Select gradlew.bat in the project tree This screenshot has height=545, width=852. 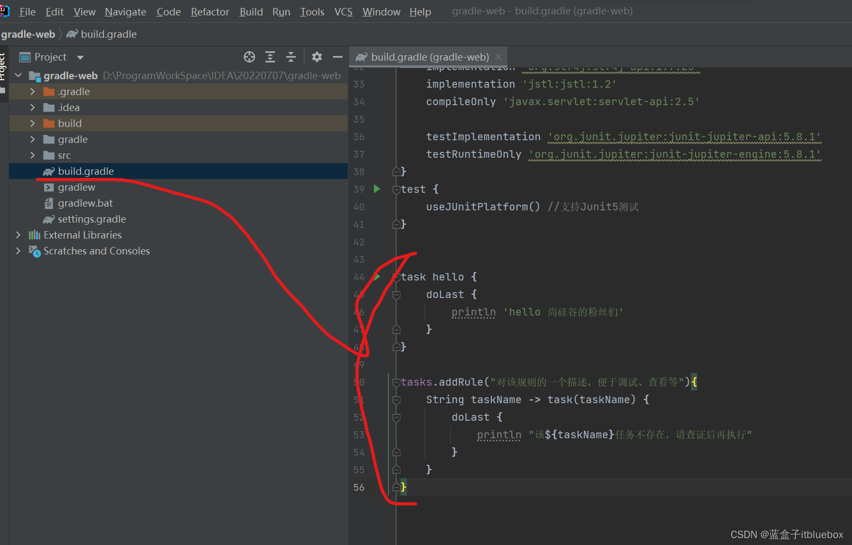[178, 203]
